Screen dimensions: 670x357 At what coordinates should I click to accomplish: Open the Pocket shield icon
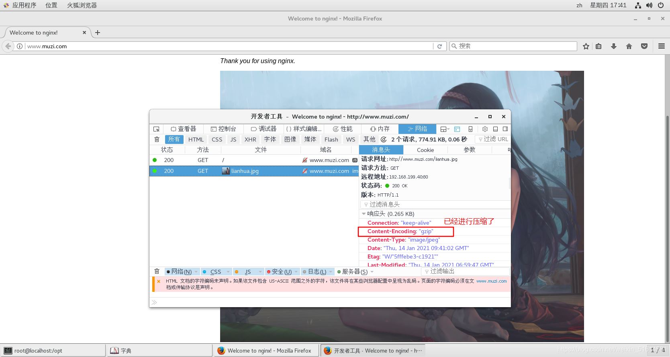coord(644,46)
